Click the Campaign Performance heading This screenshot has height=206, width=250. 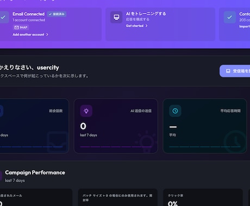tap(35, 172)
